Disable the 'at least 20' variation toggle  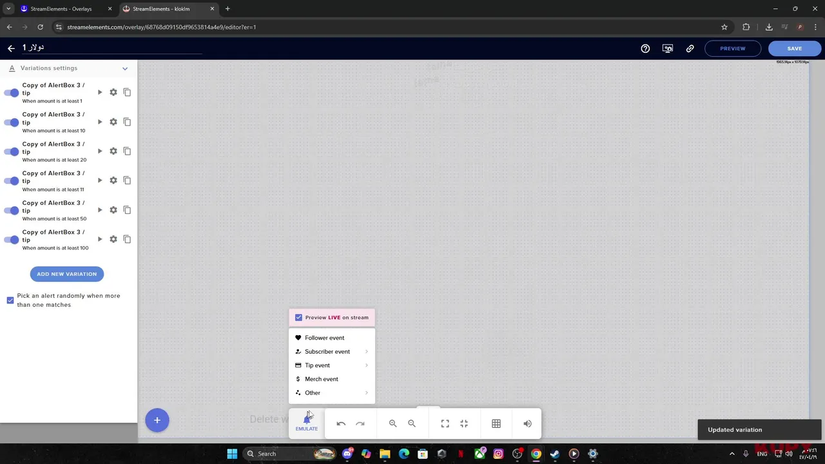12,151
